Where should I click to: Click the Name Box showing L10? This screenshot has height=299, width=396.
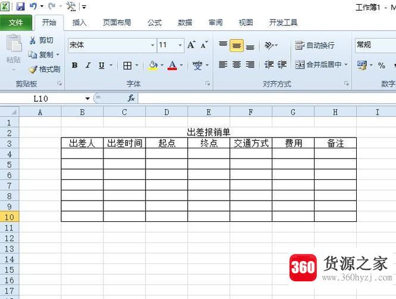click(x=42, y=98)
